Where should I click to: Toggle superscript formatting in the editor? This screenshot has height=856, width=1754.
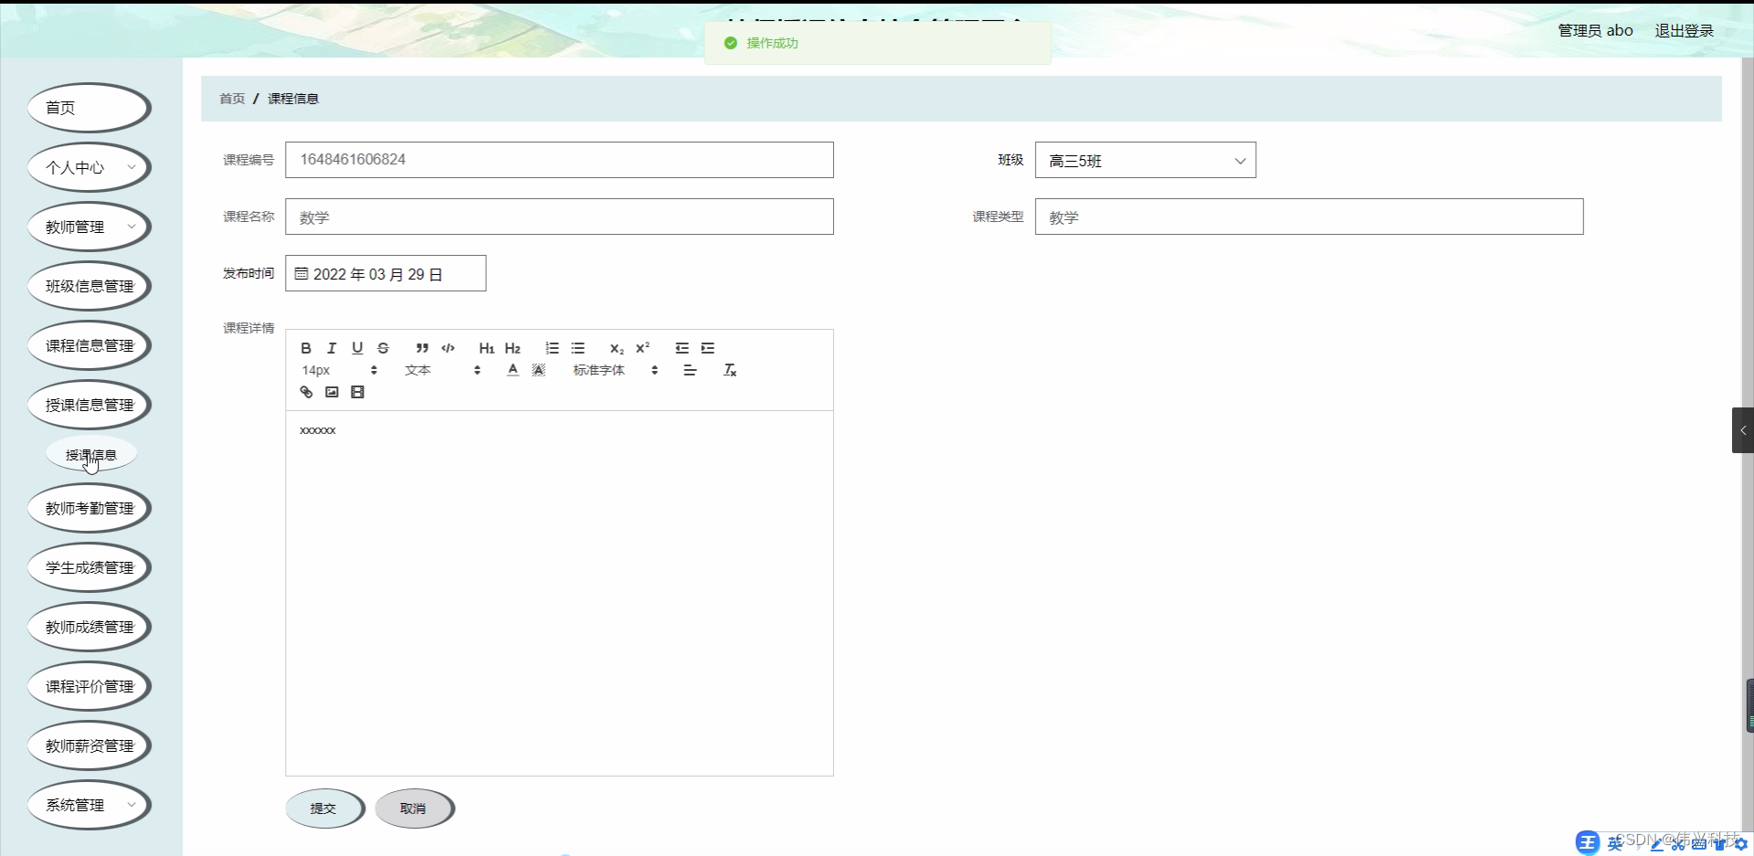point(643,348)
